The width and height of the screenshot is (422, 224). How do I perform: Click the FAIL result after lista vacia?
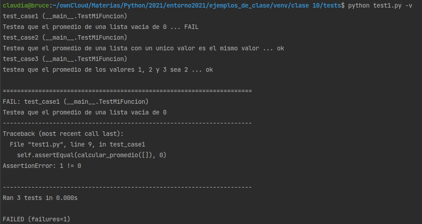191,27
